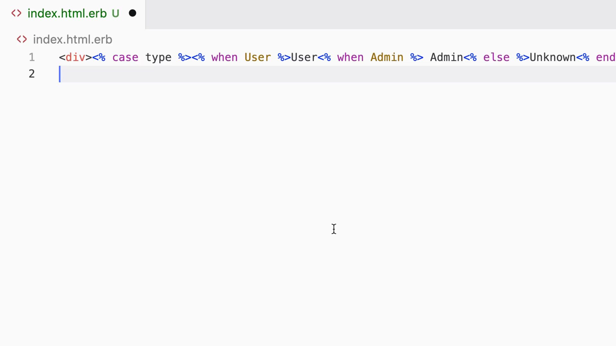Click the 'else' keyword in line 1
The width and height of the screenshot is (616, 346).
pos(496,57)
